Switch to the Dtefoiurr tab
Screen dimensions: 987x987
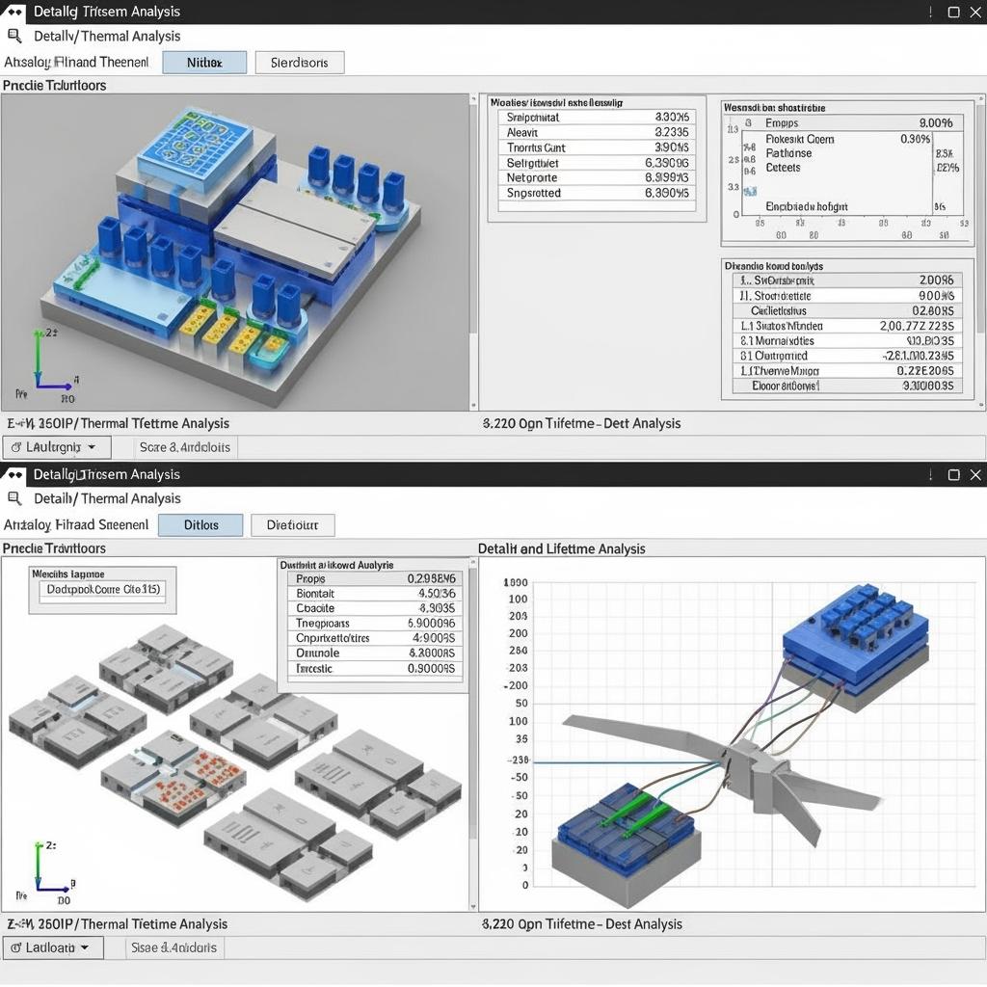tap(292, 525)
